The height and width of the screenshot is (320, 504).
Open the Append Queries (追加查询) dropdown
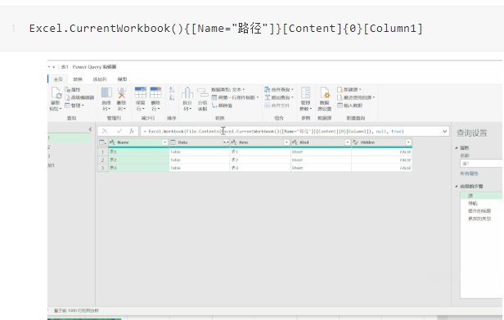pos(279,97)
